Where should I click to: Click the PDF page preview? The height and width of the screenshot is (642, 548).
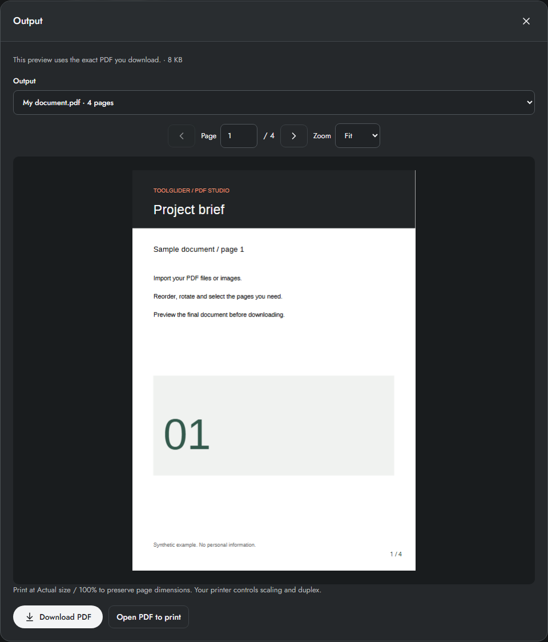pos(274,370)
